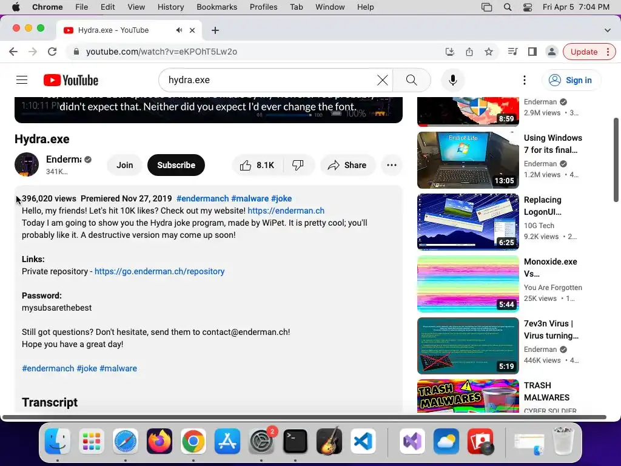Image resolution: width=621 pixels, height=466 pixels.
Task: Open Finder from the dock
Action: (x=58, y=442)
